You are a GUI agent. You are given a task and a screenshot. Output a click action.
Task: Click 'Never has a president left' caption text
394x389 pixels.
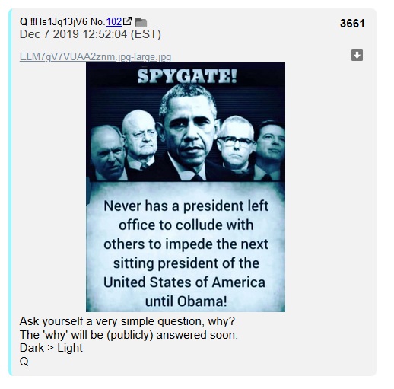pos(186,206)
